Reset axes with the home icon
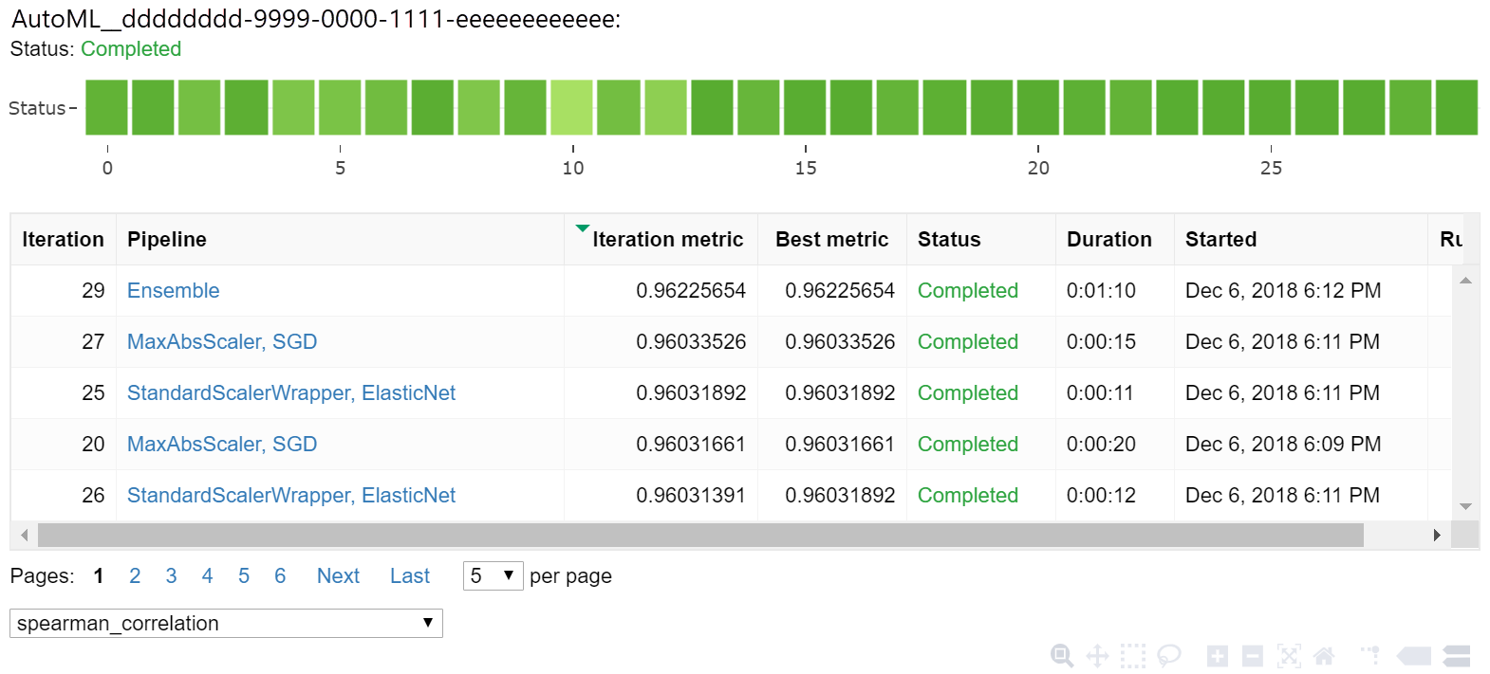 coord(1324,655)
